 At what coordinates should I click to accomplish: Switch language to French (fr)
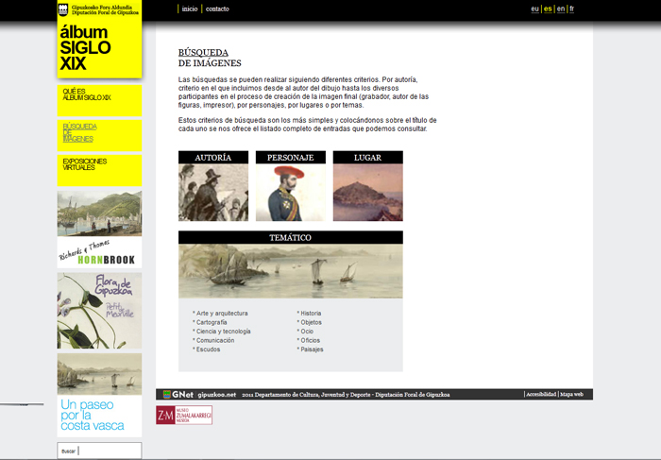pyautogui.click(x=571, y=9)
